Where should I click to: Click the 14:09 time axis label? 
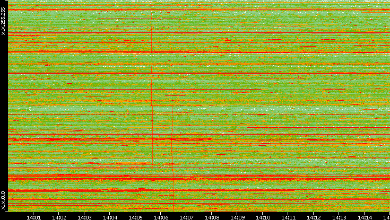[237, 217]
